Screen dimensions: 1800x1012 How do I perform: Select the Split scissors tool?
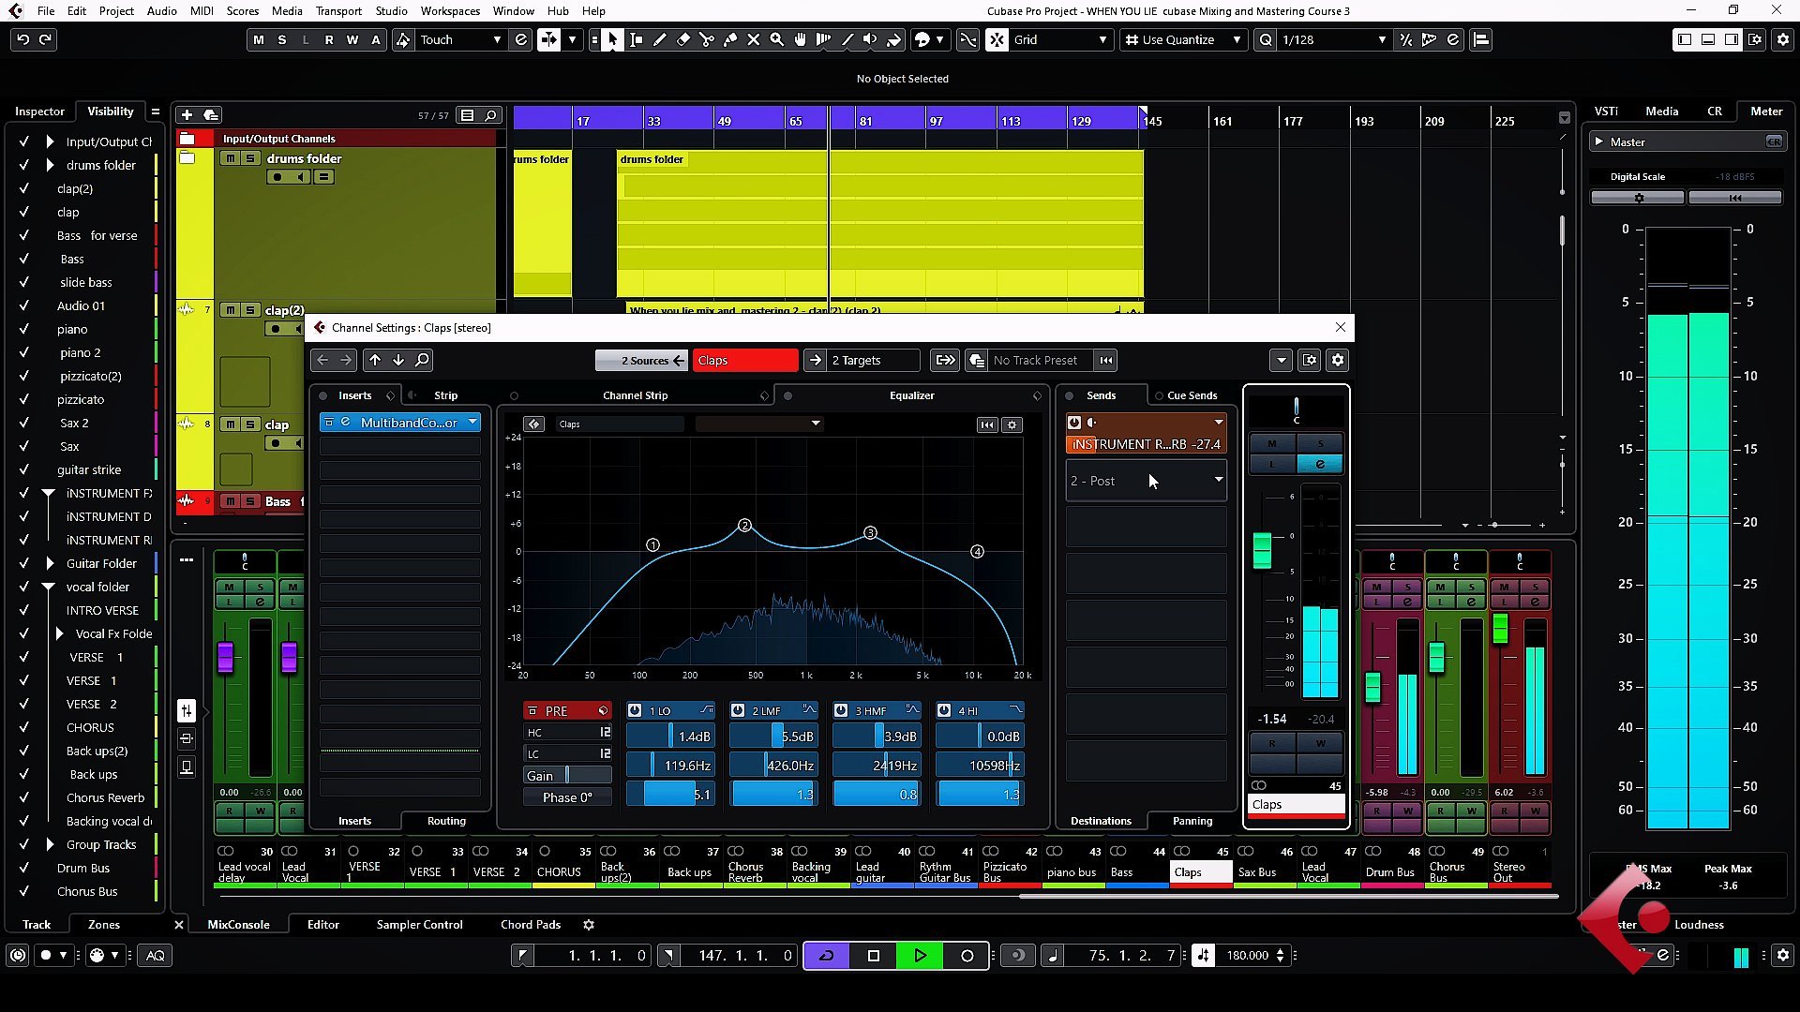point(706,39)
